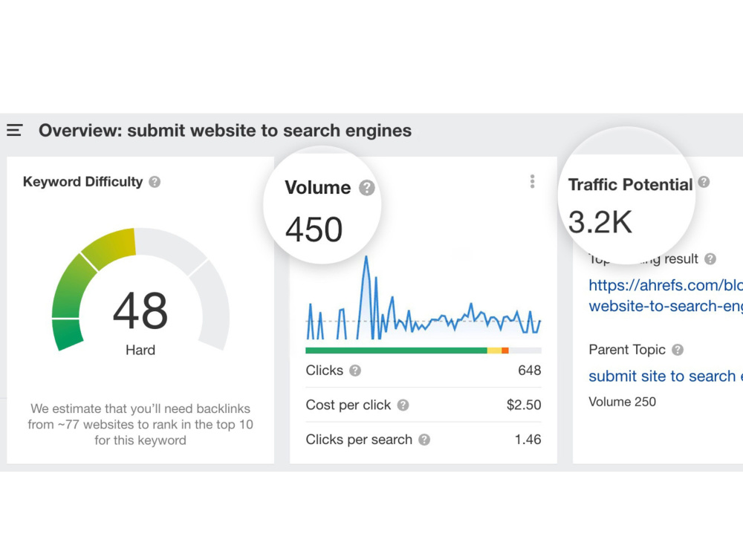Click the Cost per click help icon
The width and height of the screenshot is (743, 557).
[402, 405]
